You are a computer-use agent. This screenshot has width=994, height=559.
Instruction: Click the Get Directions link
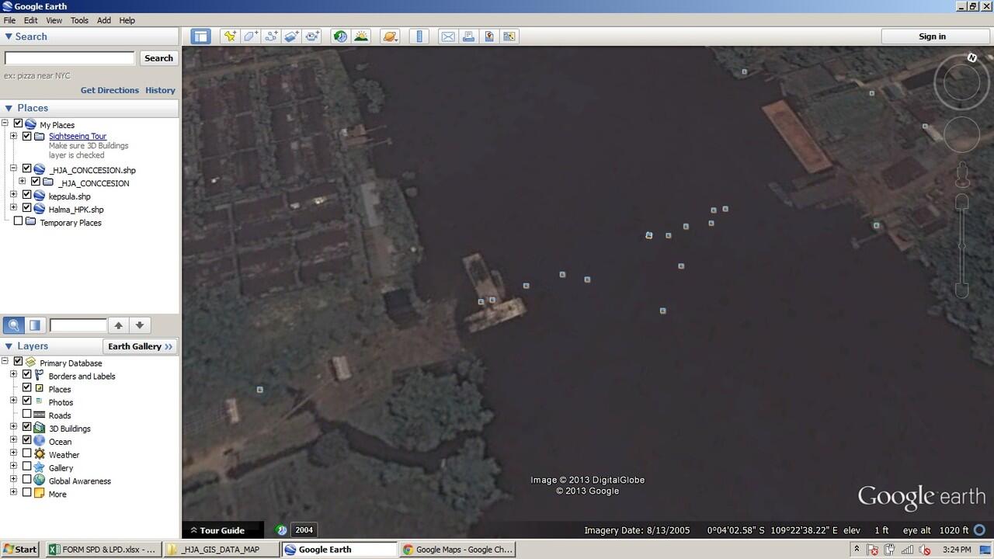109,90
